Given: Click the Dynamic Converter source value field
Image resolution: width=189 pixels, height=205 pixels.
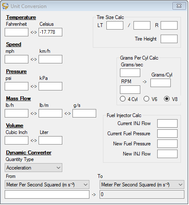Looking at the screenshot, I should 47,194.
